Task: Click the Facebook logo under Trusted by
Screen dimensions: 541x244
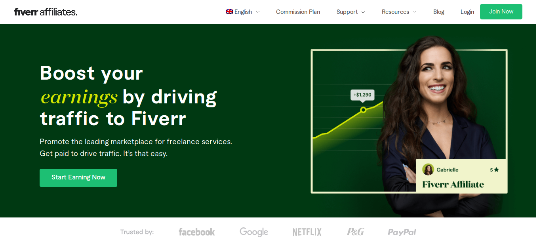Action: pos(197,232)
